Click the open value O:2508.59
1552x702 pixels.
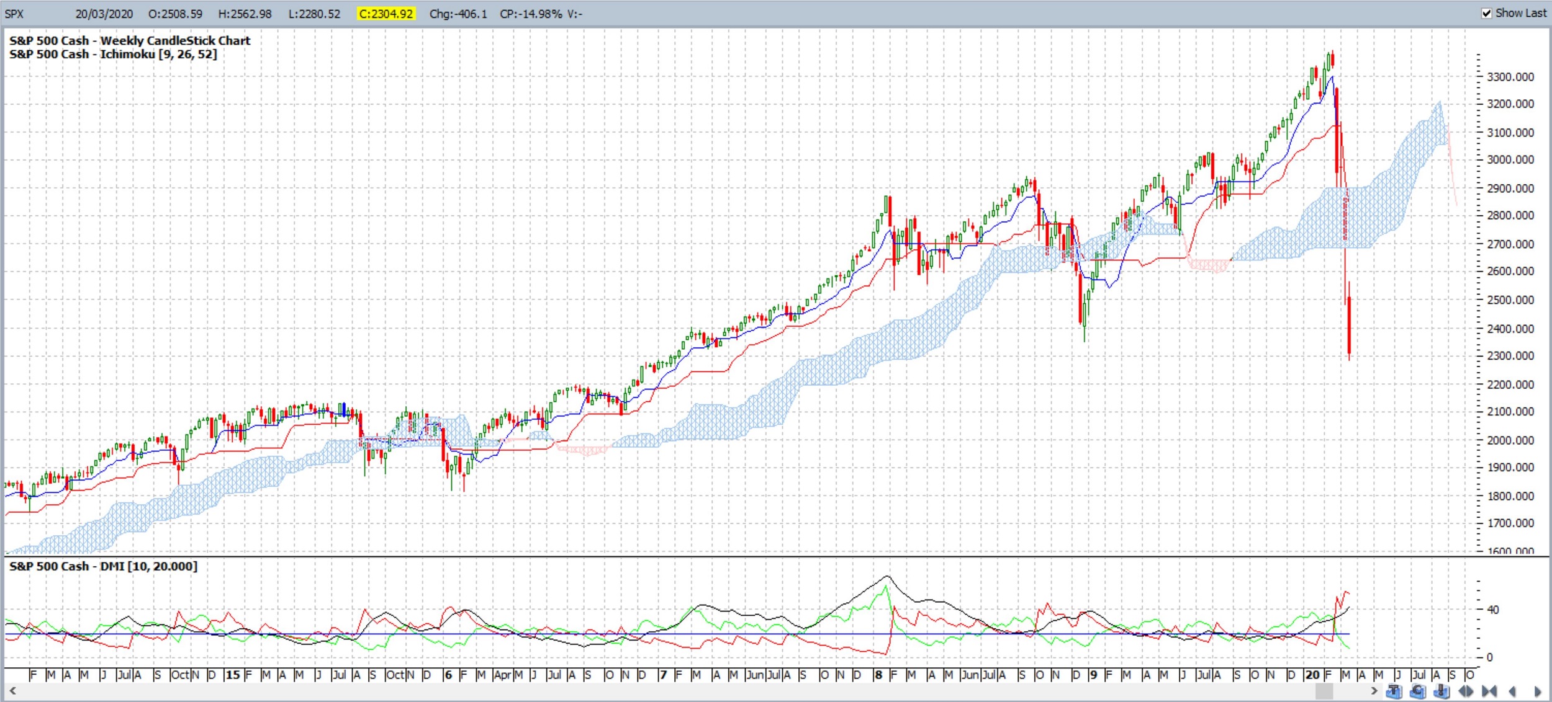(175, 14)
